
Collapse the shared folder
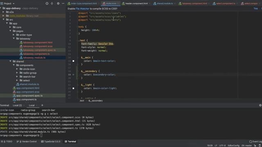pos(10,61)
